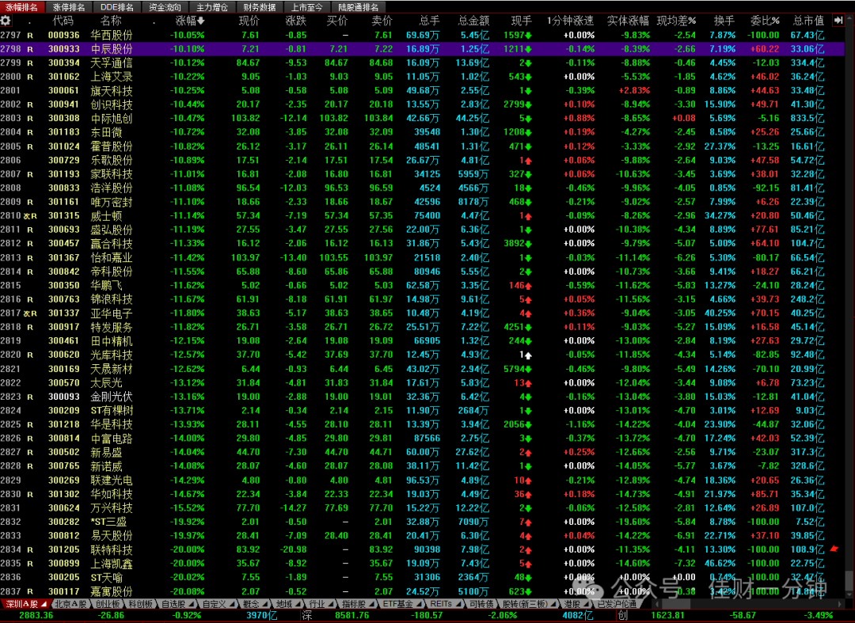
Task: Expand the 自选股 tab dropdown arrow
Action: pos(192,604)
